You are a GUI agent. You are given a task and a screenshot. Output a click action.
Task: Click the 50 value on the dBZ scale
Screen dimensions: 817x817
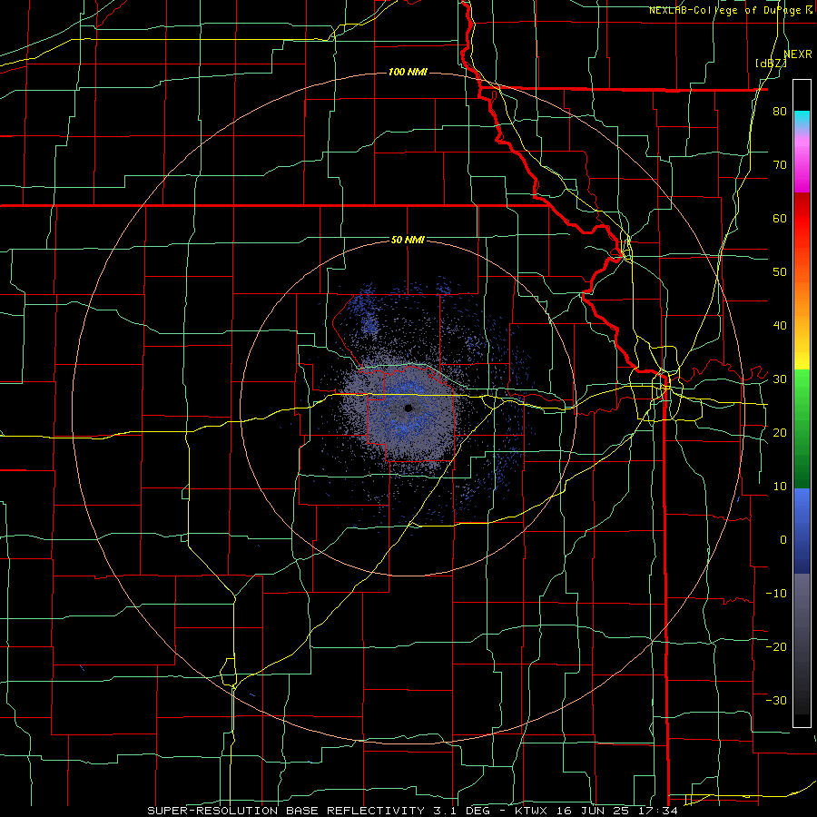coord(780,272)
